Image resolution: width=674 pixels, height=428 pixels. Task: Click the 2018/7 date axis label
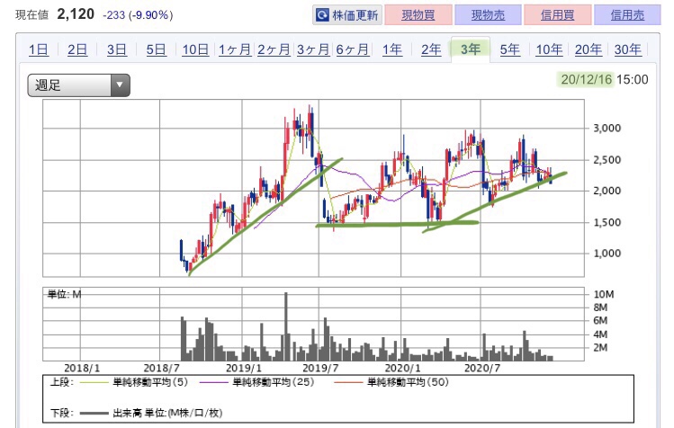[161, 369]
